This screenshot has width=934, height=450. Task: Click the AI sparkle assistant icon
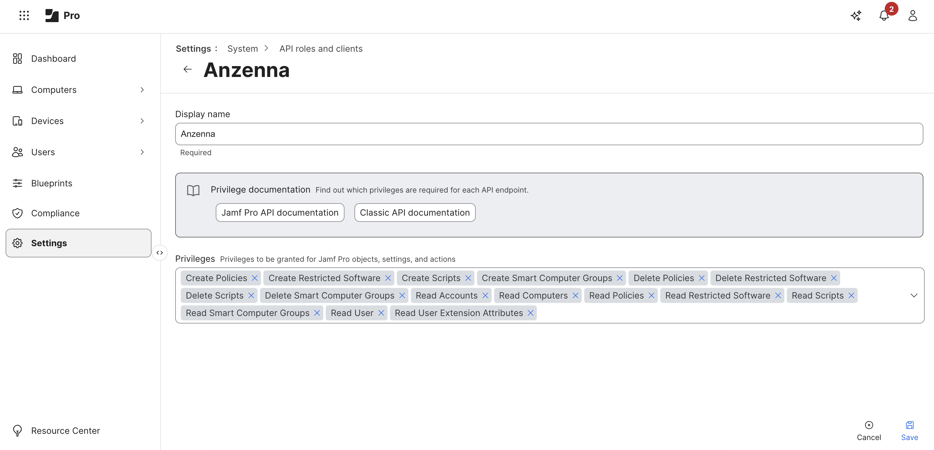856,16
